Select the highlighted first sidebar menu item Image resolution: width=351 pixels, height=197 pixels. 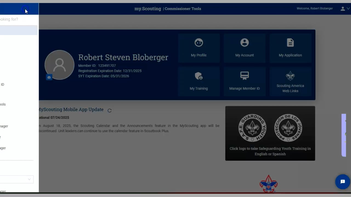click(19, 30)
